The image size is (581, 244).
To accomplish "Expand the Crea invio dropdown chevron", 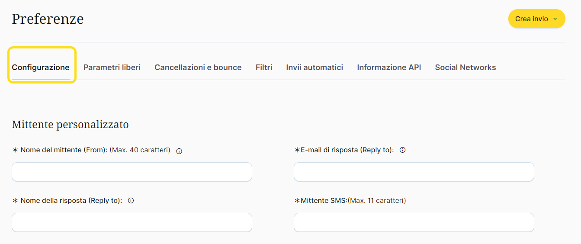I will point(555,19).
